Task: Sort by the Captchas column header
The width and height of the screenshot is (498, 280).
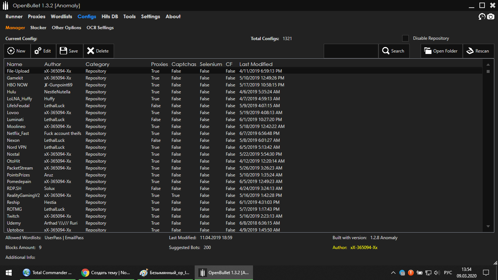Action: click(x=184, y=64)
